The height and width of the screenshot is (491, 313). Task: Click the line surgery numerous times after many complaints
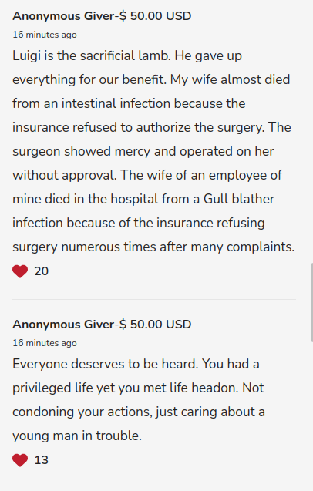click(x=153, y=247)
